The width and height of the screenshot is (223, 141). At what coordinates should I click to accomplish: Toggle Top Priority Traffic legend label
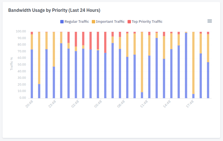click(x=147, y=22)
